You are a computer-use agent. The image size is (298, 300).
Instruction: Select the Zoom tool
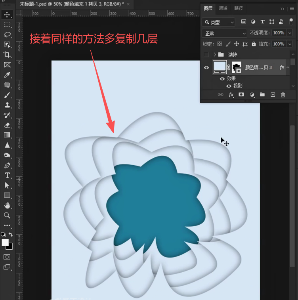pyautogui.click(x=7, y=216)
